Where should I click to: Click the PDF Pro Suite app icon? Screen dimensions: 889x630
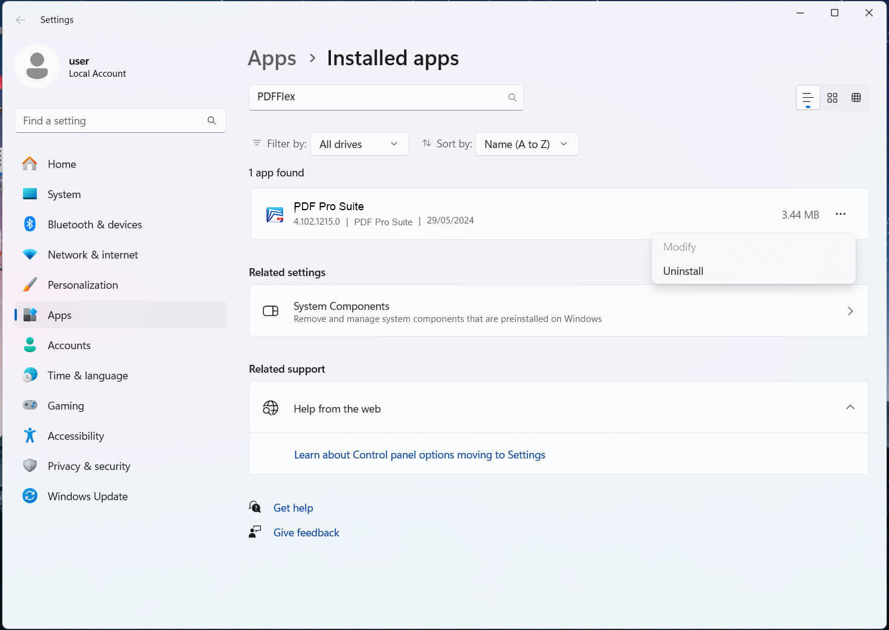[x=275, y=214]
